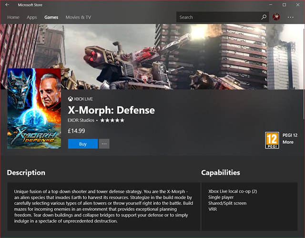Image resolution: width=305 pixels, height=238 pixels.
Task: Buy X-Morph: Defense
Action: tap(82, 144)
